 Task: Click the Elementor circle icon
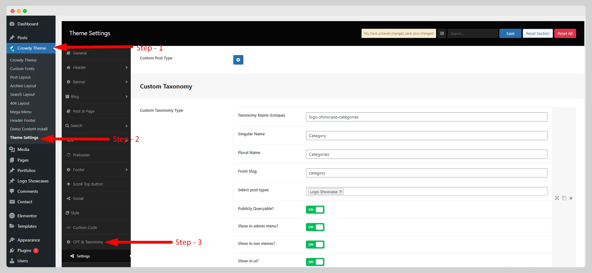[x=12, y=216]
